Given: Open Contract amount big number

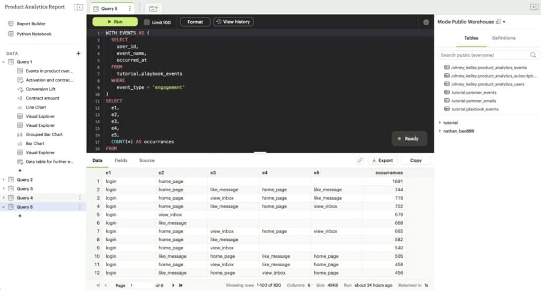Looking at the screenshot, I should (42, 98).
